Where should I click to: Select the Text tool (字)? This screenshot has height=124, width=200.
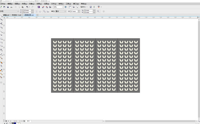[1, 50]
